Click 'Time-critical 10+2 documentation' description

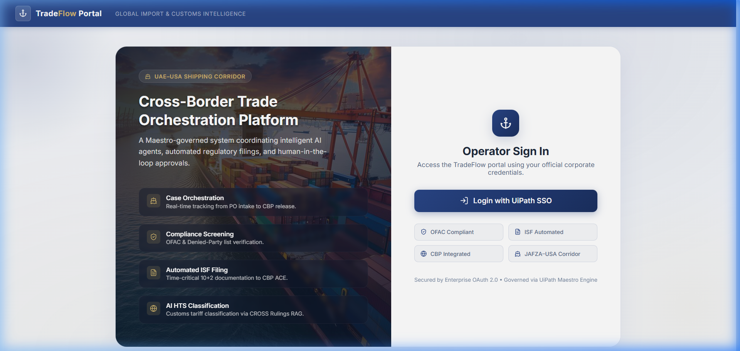(x=227, y=278)
